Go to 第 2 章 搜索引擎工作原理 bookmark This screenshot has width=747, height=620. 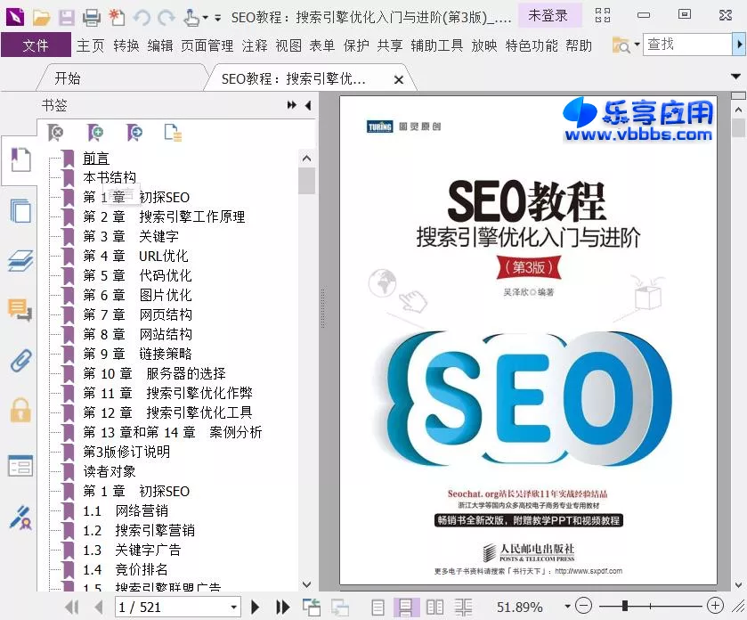(164, 216)
